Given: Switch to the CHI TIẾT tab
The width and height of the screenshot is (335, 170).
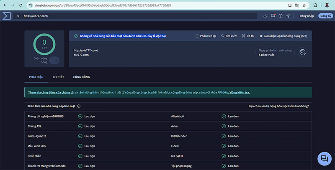Looking at the screenshot, I should click(58, 77).
